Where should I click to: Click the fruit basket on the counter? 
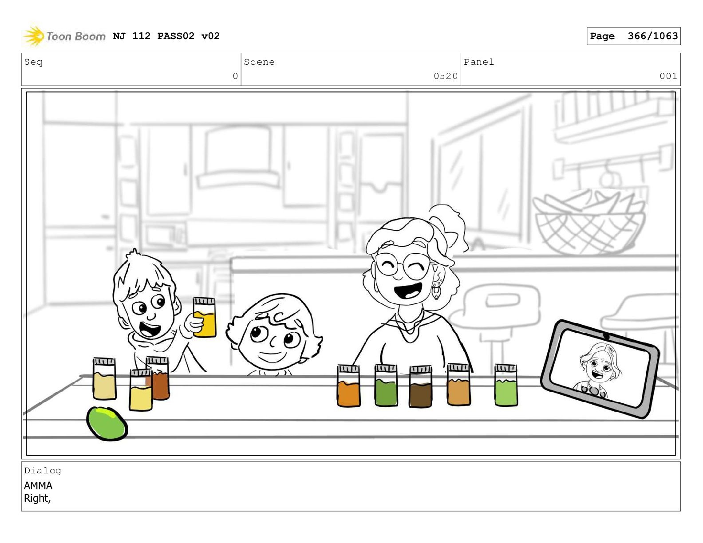pyautogui.click(x=589, y=222)
